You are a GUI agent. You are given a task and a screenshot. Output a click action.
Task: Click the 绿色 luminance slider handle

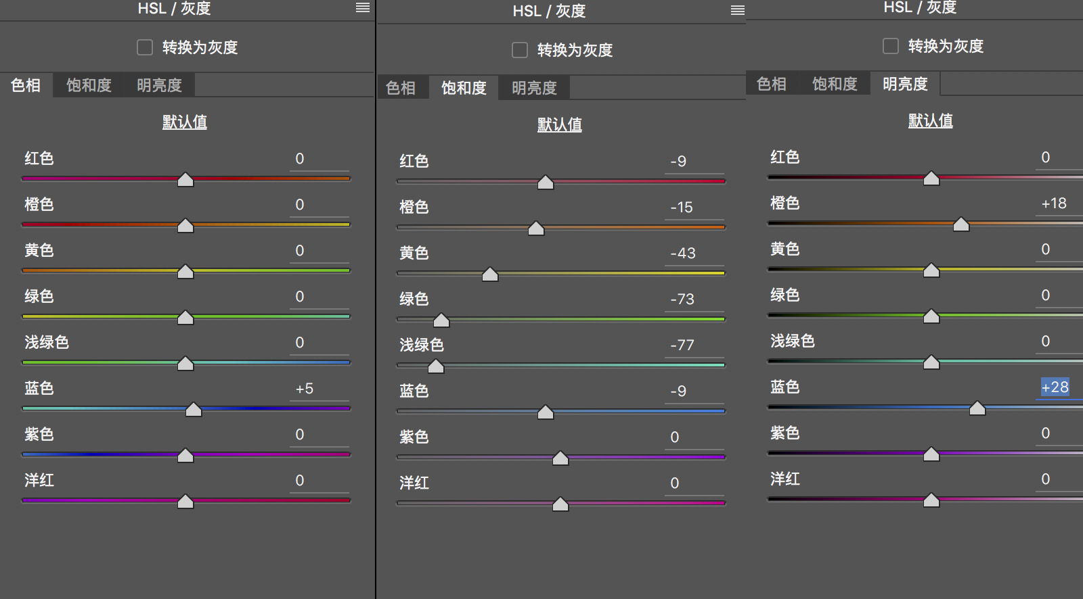click(x=931, y=316)
